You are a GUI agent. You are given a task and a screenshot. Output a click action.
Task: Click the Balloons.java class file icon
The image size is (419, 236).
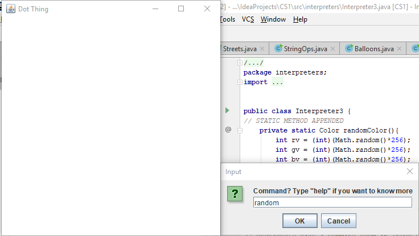coord(349,48)
